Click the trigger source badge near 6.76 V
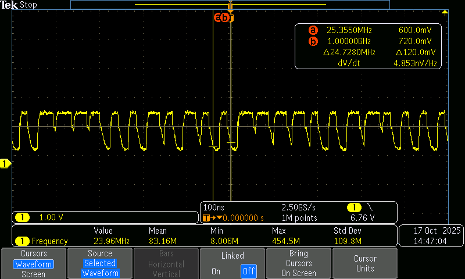Image resolution: width=465 pixels, height=279 pixels. (353, 208)
